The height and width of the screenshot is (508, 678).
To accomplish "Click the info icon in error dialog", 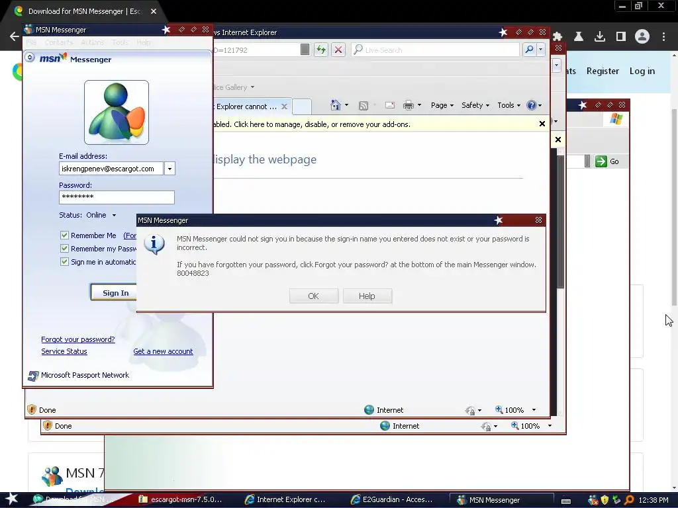I will click(154, 245).
